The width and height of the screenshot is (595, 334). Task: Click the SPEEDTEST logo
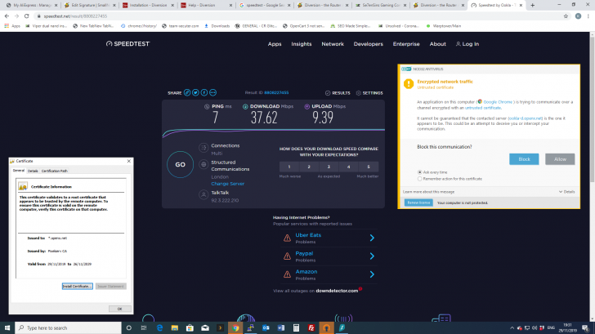coord(127,44)
